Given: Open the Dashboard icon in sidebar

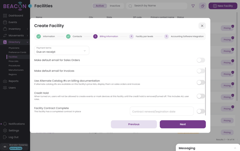Looking at the screenshot, I should click(x=5, y=16).
